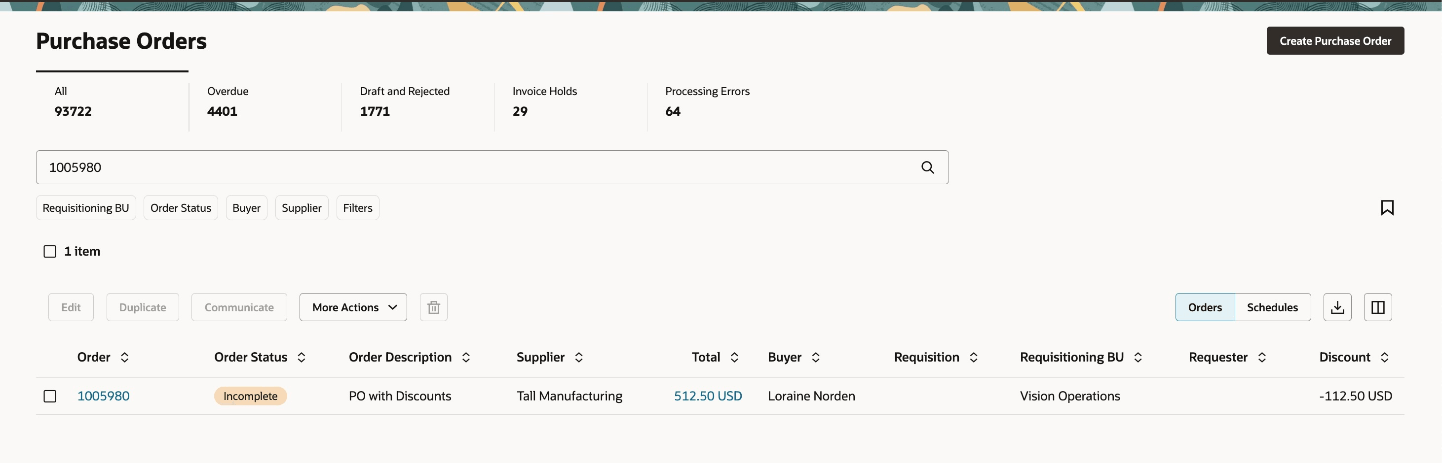Screen dimensions: 1442x463
Task: Switch to the Schedules tab
Action: click(x=1272, y=307)
